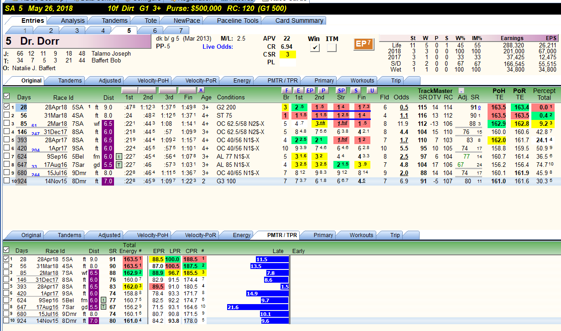Click the U button in the column header
This screenshot has width=561, height=331.
tap(372, 90)
